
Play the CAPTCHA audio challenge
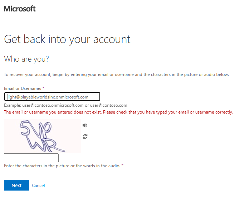(85, 125)
